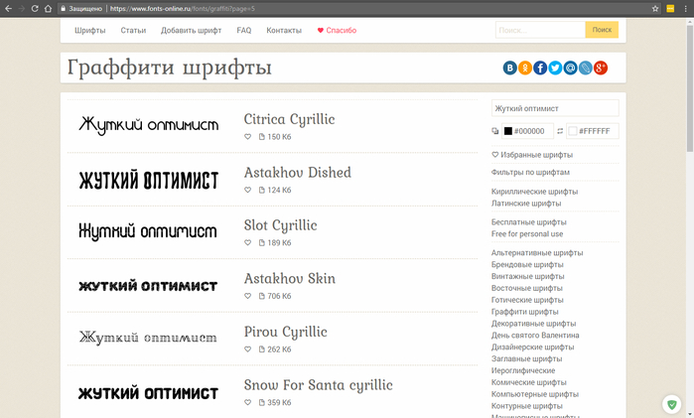Share page via LiveJournal pencil icon
Image resolution: width=694 pixels, height=418 pixels.
tap(585, 68)
